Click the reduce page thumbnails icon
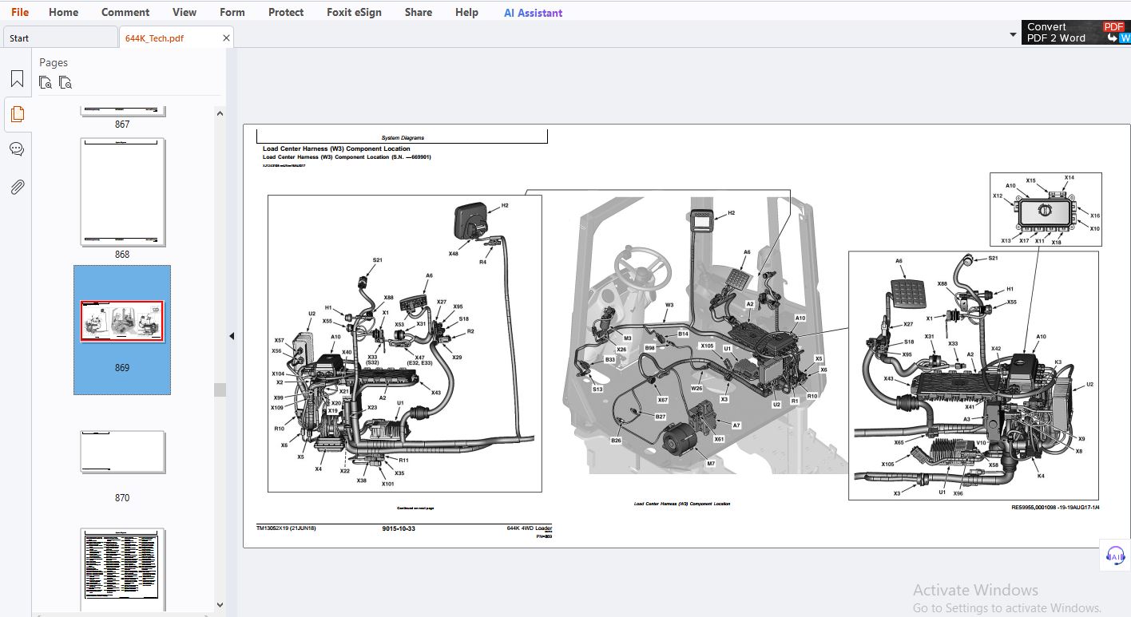This screenshot has height=617, width=1131. (65, 82)
